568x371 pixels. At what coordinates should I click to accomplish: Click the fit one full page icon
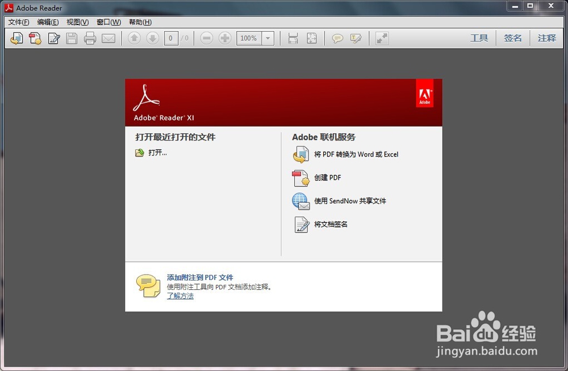[311, 38]
